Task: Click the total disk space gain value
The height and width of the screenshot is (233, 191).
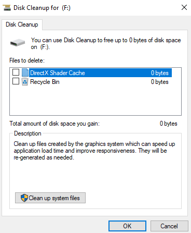Action: click(169, 124)
